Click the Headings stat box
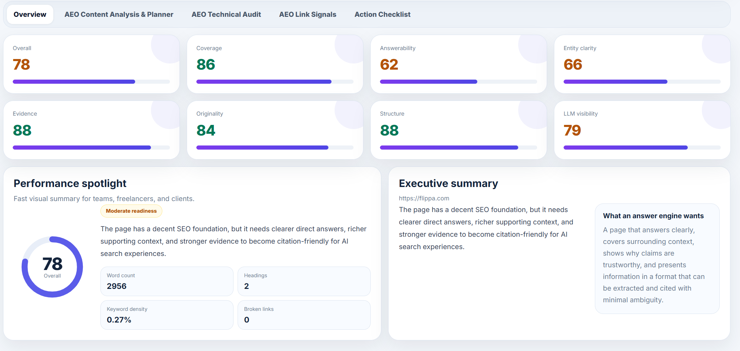This screenshot has width=740, height=351. (x=304, y=281)
